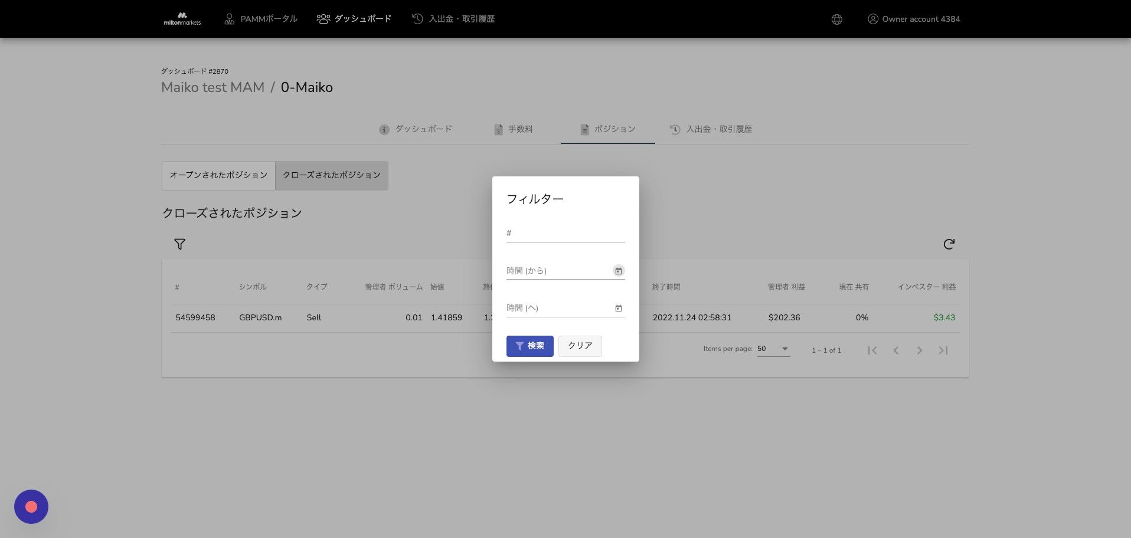Click the 管理者 ボリューム column header

pyautogui.click(x=394, y=287)
